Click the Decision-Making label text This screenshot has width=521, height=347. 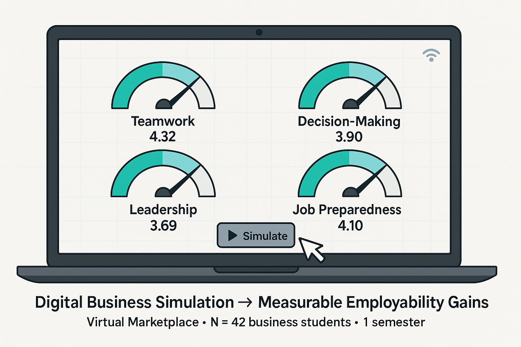click(x=349, y=121)
